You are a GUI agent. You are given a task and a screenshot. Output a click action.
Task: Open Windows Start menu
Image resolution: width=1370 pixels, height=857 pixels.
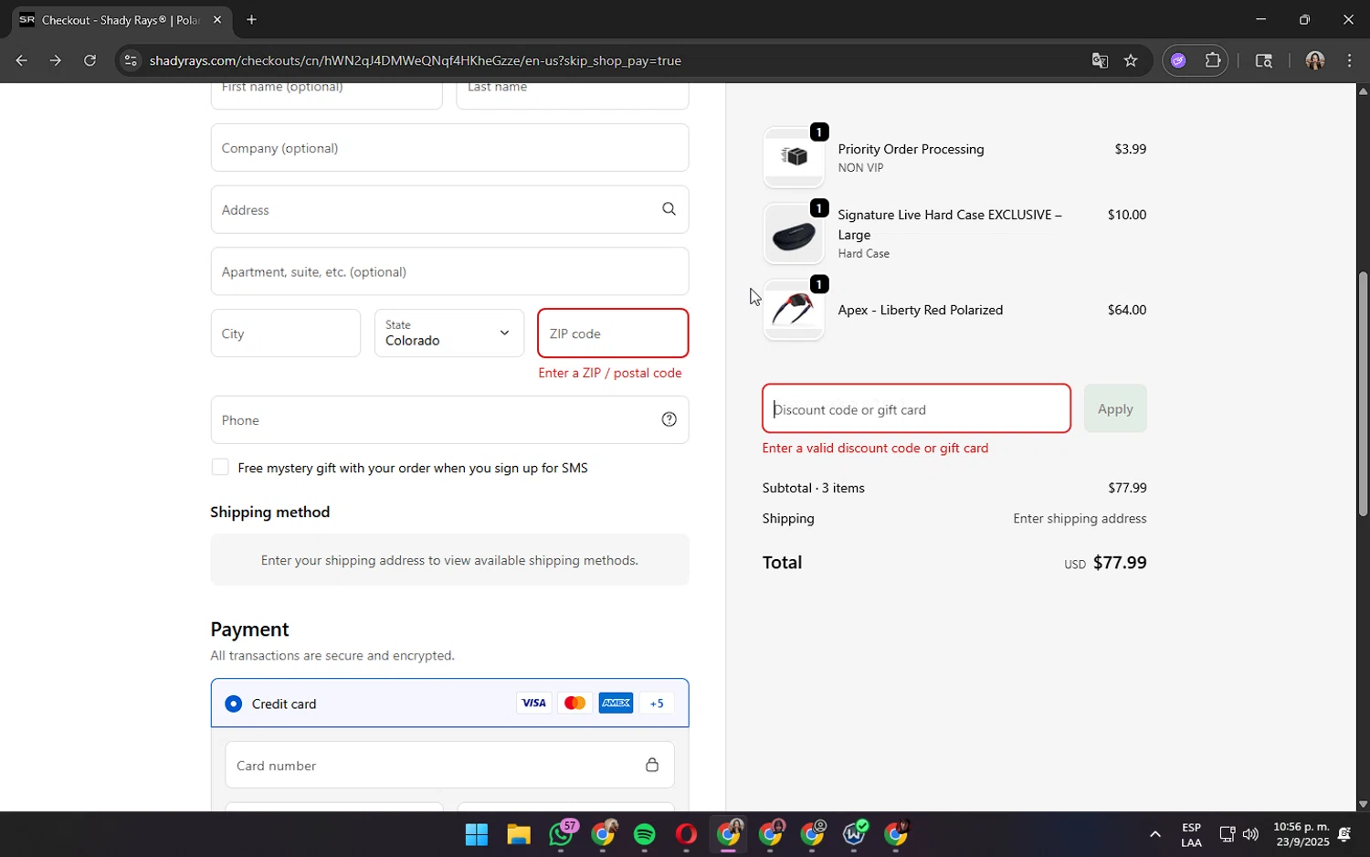[x=477, y=834]
